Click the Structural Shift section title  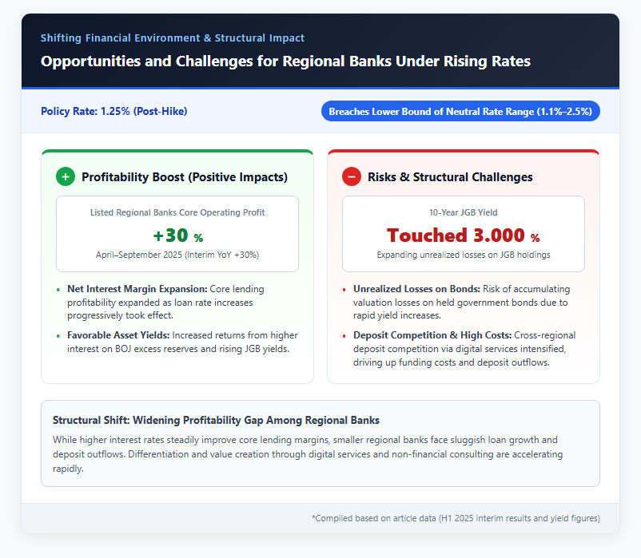click(x=216, y=420)
